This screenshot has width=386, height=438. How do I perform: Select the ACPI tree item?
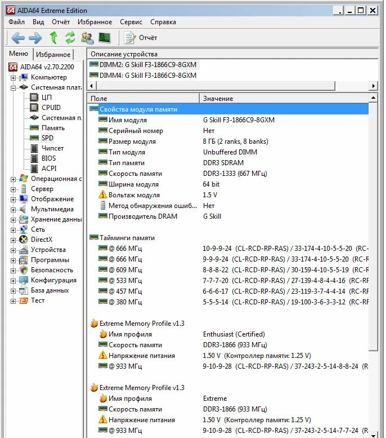[49, 169]
